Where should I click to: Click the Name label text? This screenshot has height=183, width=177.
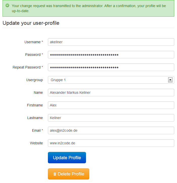(x=38, y=93)
